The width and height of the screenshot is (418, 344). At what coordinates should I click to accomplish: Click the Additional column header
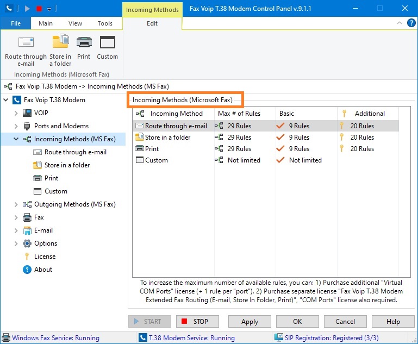pyautogui.click(x=368, y=114)
